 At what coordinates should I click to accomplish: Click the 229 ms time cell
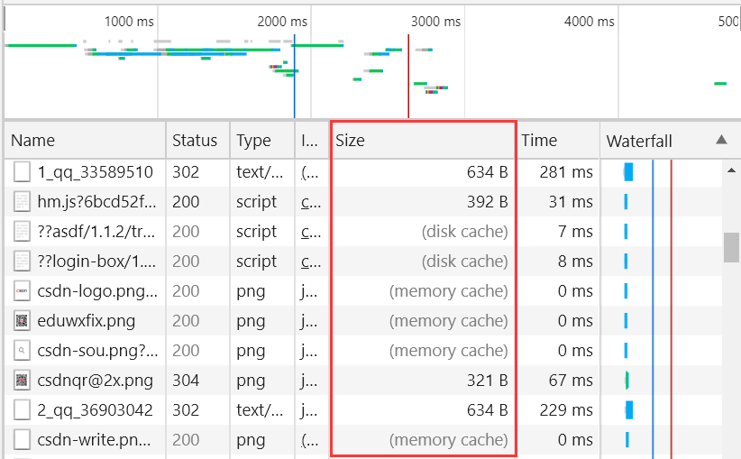pyautogui.click(x=566, y=410)
